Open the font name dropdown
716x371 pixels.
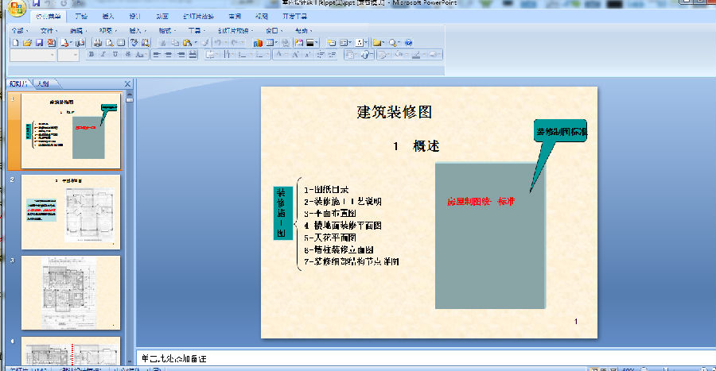coord(53,55)
